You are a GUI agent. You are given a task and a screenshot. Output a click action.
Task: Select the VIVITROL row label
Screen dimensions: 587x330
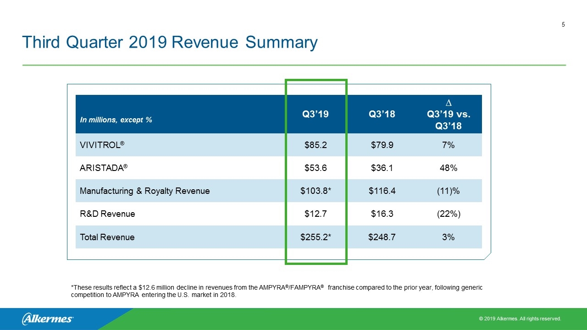click(x=102, y=145)
